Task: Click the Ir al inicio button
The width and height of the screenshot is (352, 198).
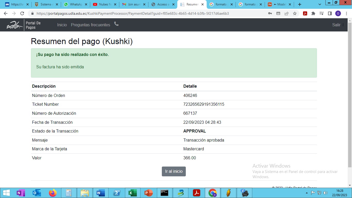Action: [x=174, y=171]
